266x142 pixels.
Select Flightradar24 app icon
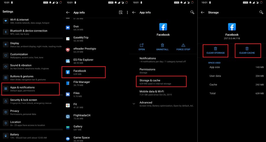tap(68, 117)
